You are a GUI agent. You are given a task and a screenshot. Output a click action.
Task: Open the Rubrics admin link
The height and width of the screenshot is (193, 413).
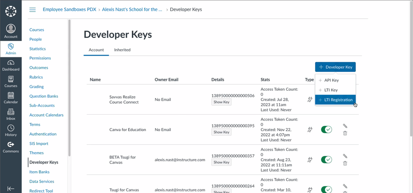click(36, 77)
